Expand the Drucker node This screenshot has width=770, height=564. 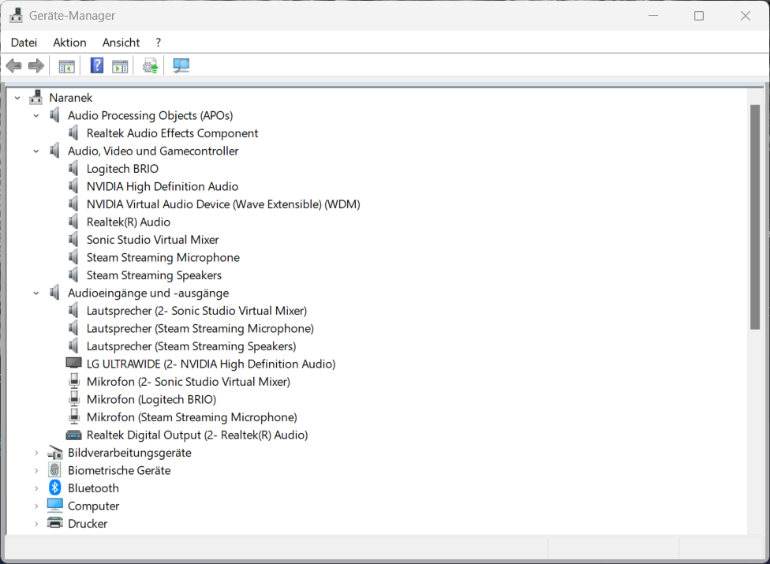36,523
